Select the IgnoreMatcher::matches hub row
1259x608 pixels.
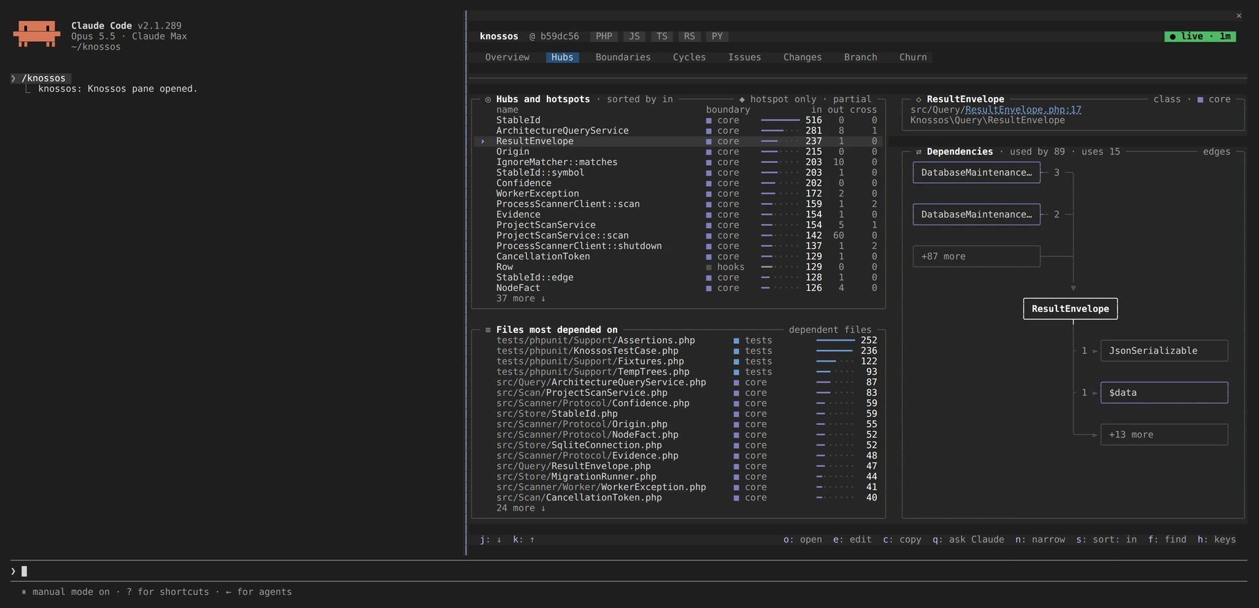(x=678, y=162)
